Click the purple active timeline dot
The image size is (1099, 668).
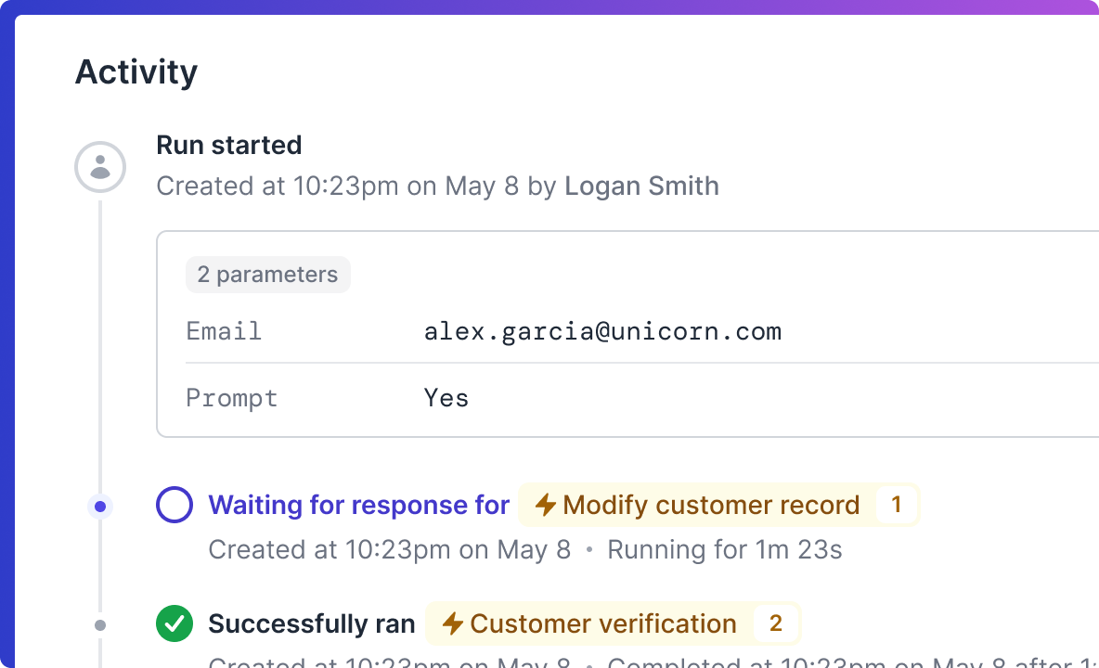pos(100,506)
